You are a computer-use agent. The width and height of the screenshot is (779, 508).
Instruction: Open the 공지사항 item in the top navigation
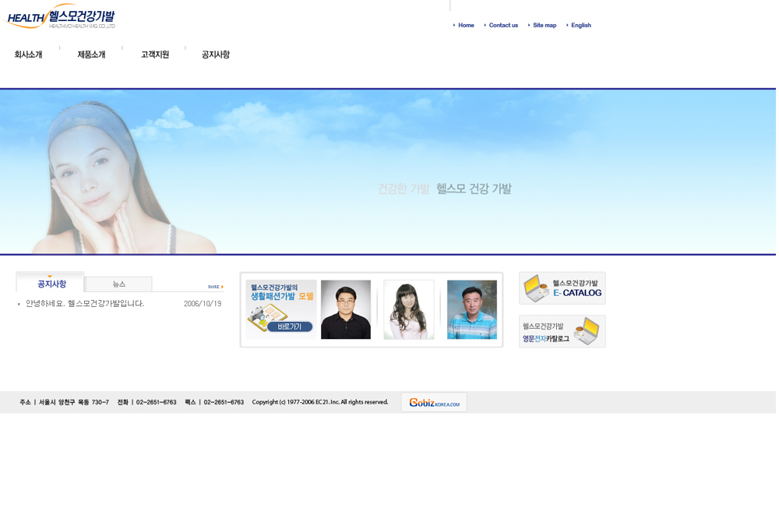pos(217,55)
